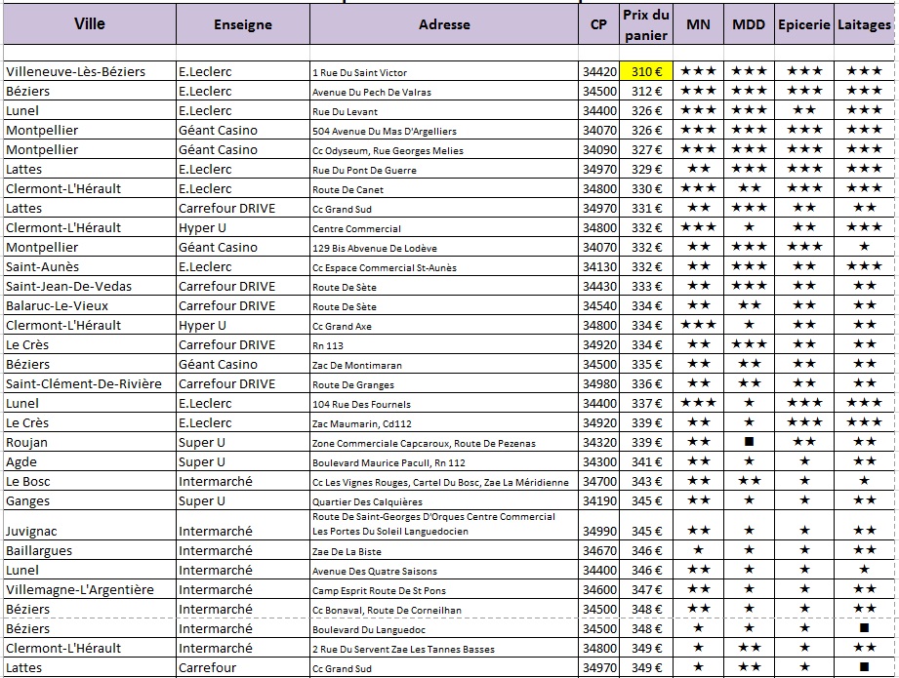Select postal code "34540"

click(598, 305)
